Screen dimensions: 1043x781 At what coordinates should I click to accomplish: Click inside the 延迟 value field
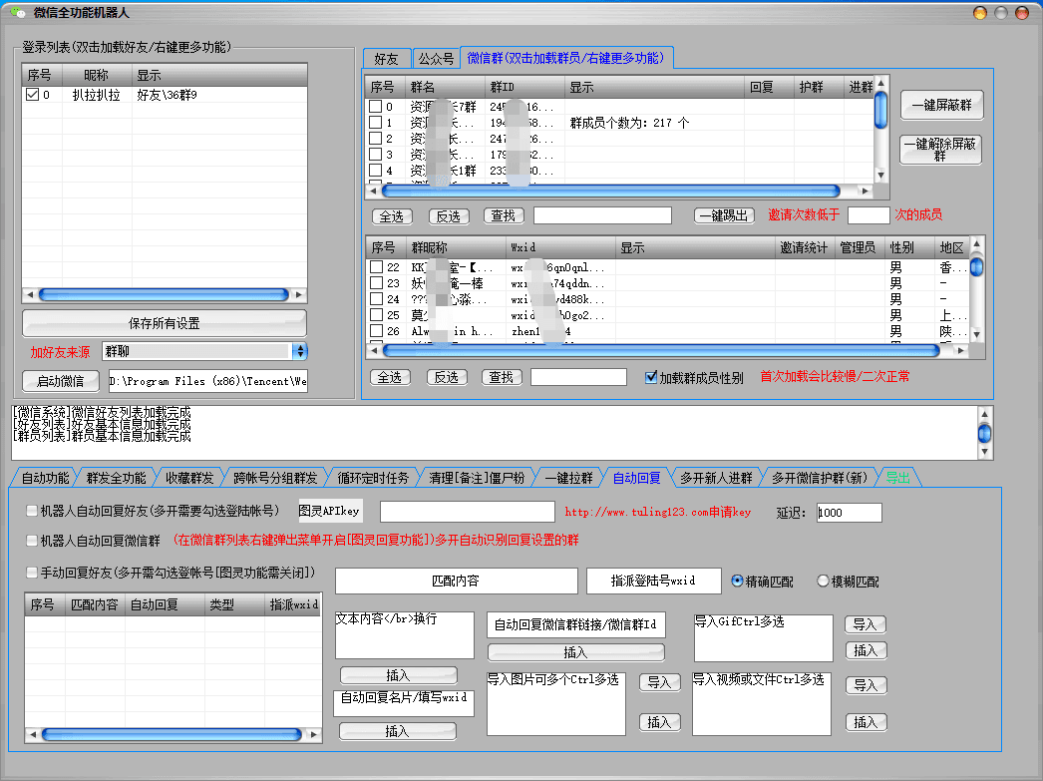[848, 512]
